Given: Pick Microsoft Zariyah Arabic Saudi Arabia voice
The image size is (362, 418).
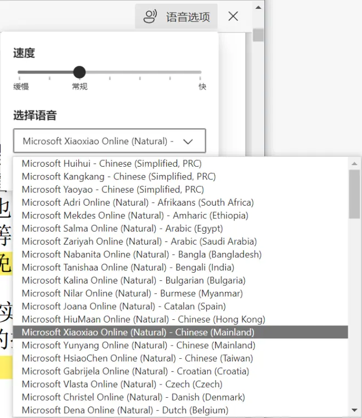Looking at the screenshot, I should coord(180,241).
